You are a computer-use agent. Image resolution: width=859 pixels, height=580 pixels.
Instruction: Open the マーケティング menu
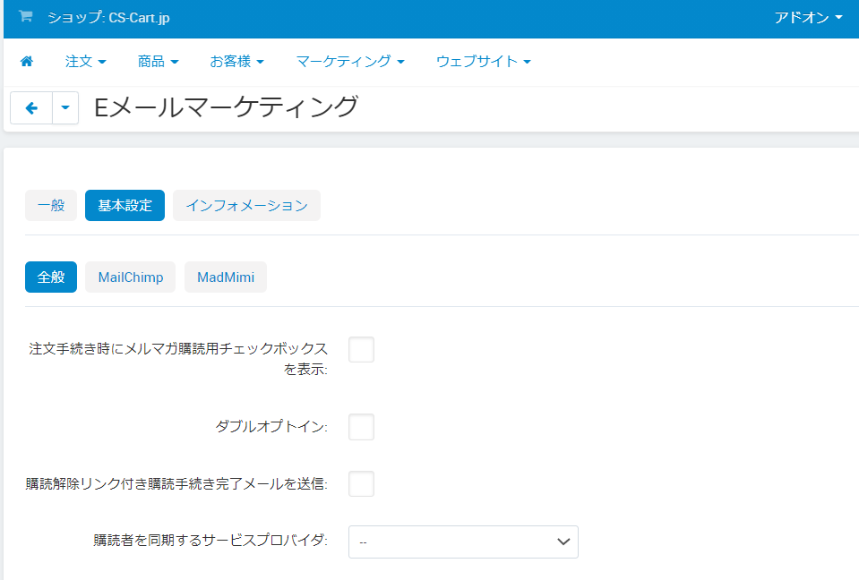(x=350, y=62)
